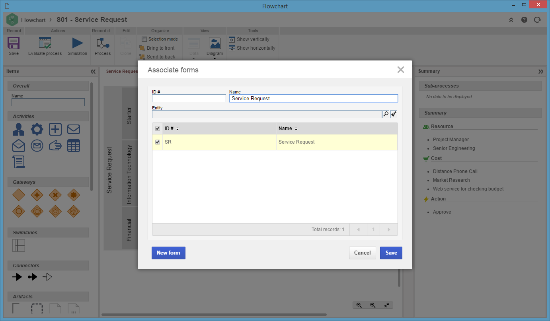Select the circle inclusive gateway
550x321 pixels.
pyautogui.click(x=19, y=211)
